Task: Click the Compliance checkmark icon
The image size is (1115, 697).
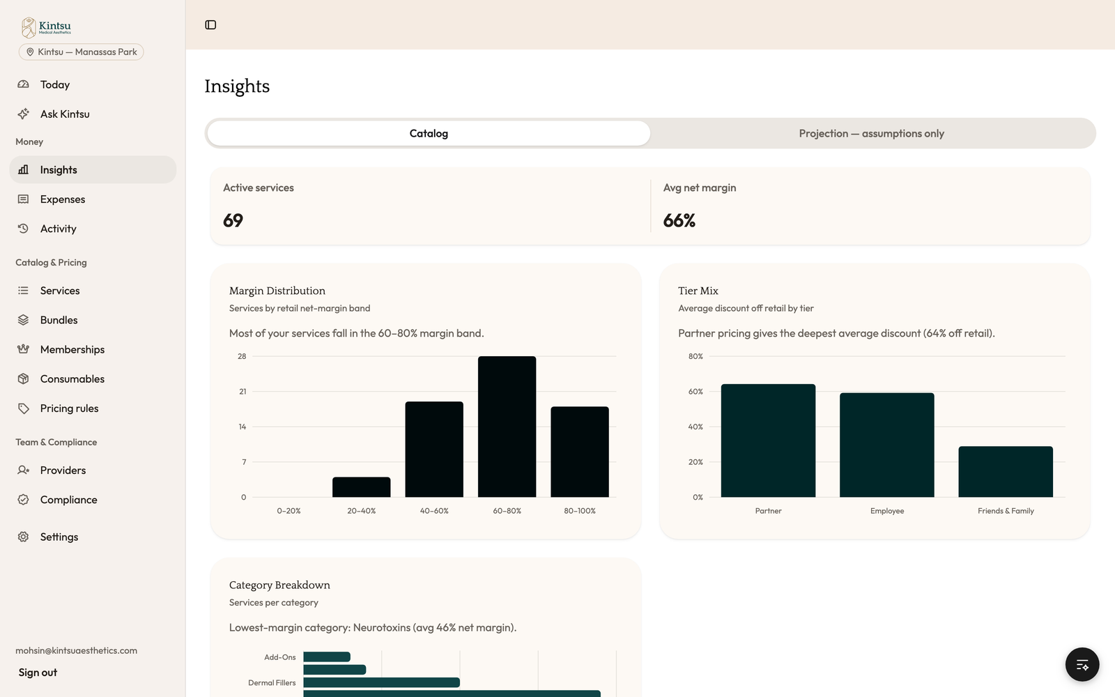Action: coord(23,500)
